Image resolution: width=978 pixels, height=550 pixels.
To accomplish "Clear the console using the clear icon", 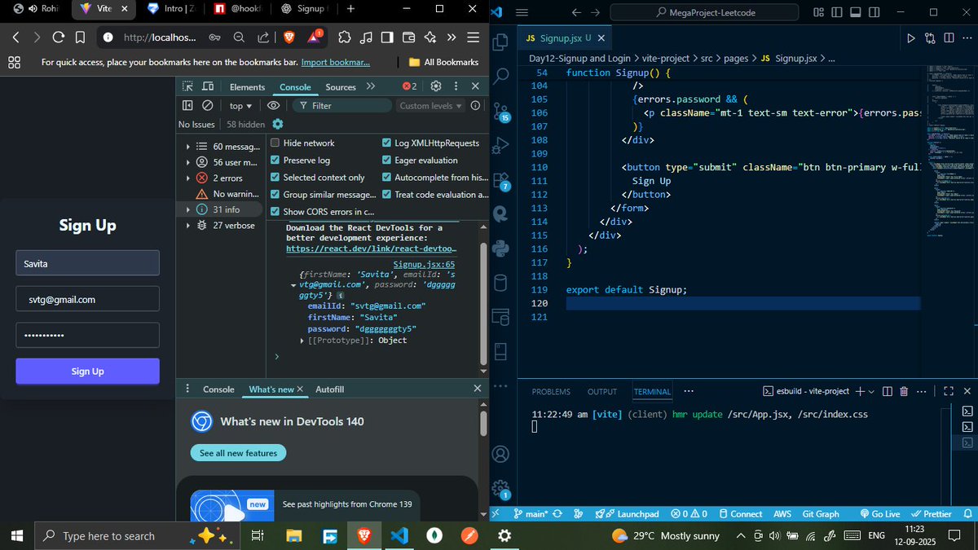I will click(208, 105).
